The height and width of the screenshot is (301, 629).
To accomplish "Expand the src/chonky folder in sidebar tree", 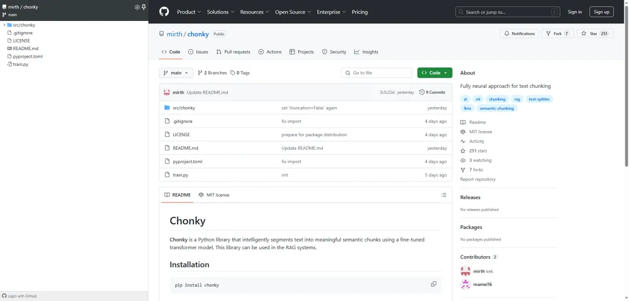I will (4, 25).
